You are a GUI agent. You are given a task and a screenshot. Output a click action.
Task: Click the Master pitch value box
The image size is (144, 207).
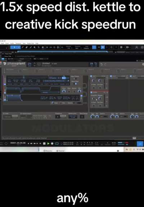[73, 116]
